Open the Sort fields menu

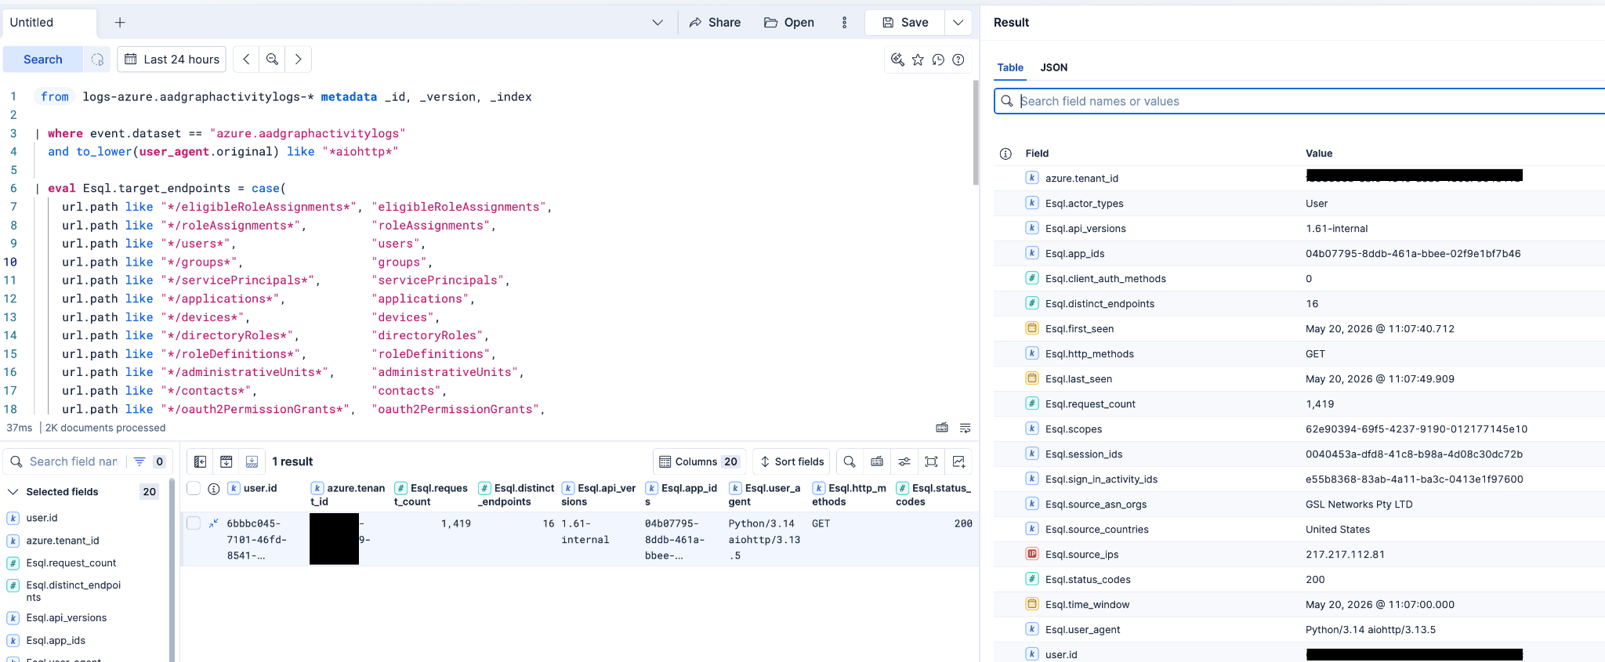tap(792, 461)
